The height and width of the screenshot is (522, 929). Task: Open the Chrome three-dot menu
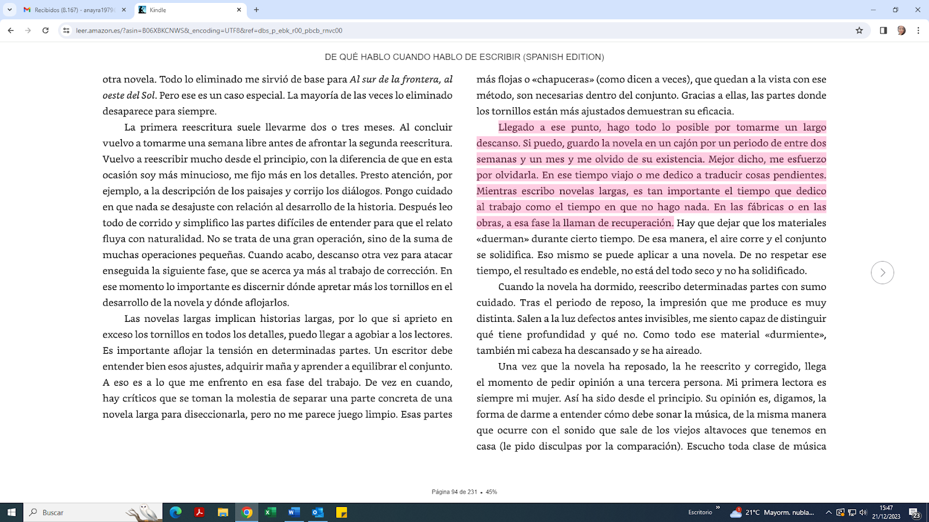coord(918,31)
